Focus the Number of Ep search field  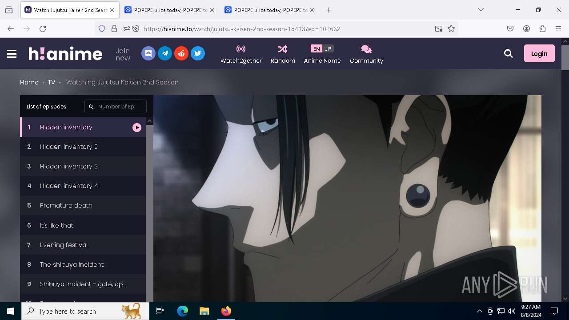[x=116, y=107]
